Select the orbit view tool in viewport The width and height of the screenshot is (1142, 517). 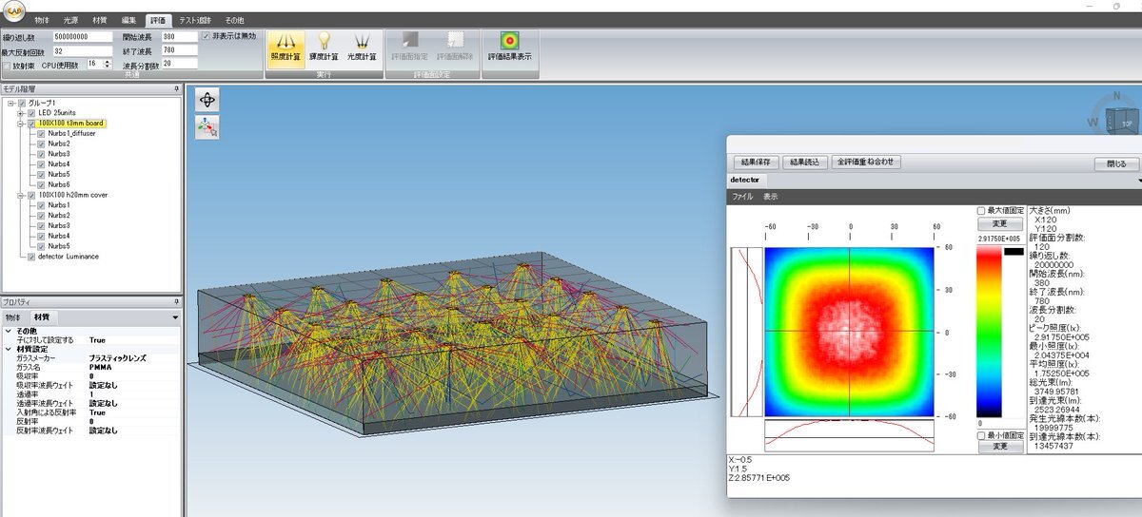point(207,99)
